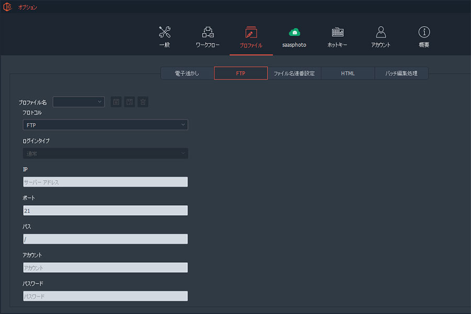Expand the プロファイル名 dropdown
Screen dimensions: 471x314
78,102
